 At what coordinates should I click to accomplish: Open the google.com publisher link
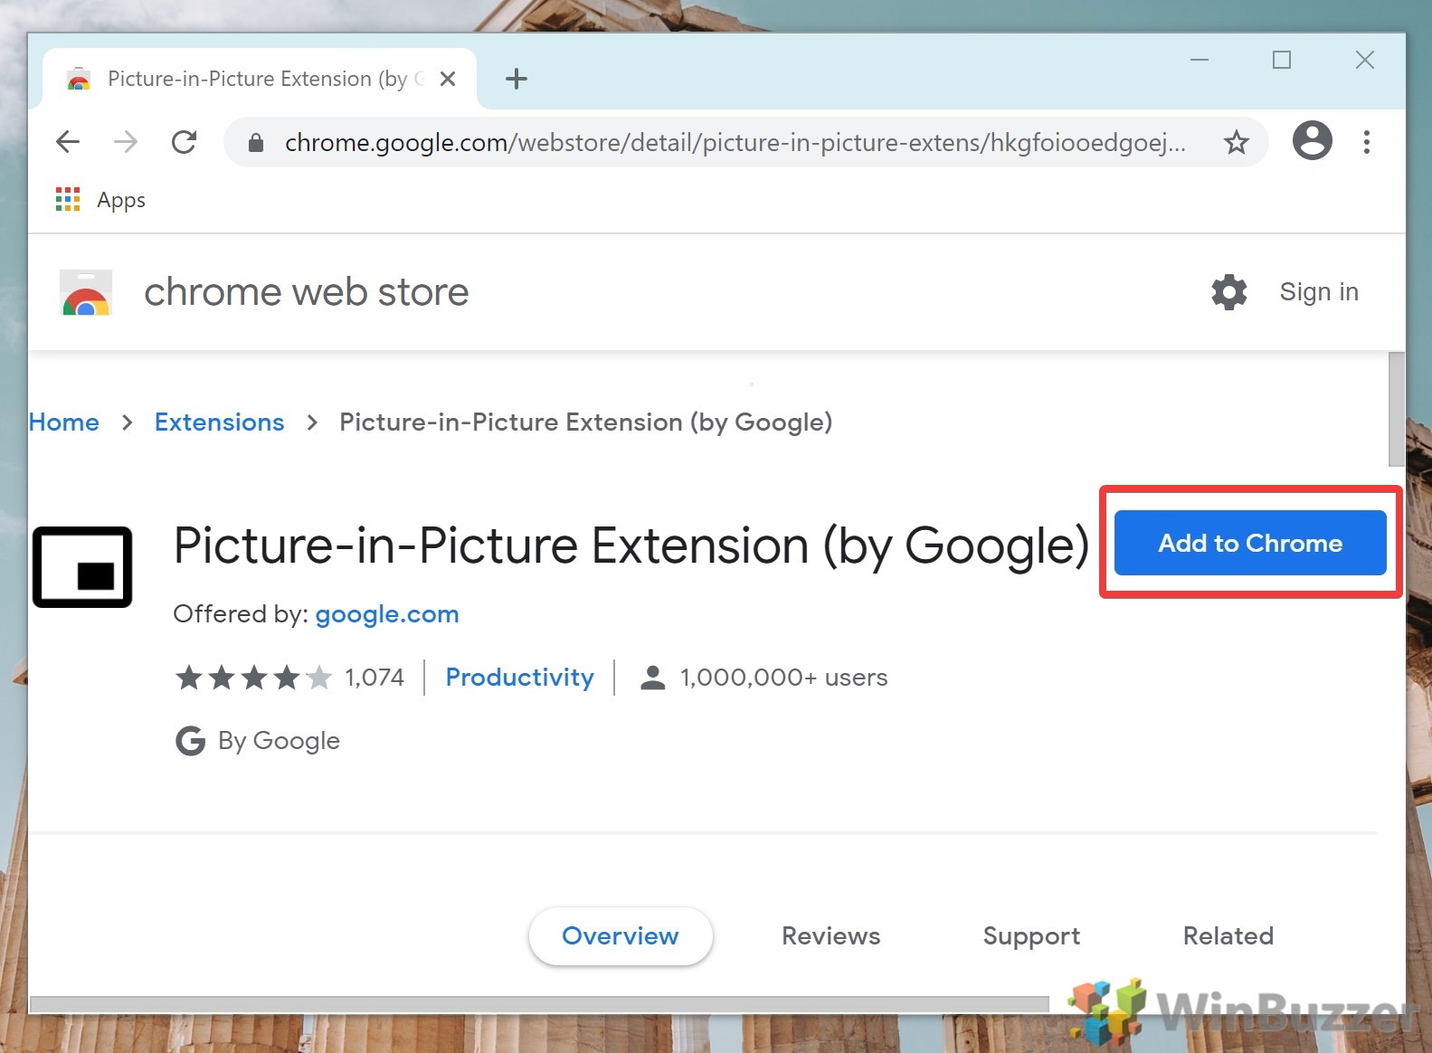tap(387, 614)
